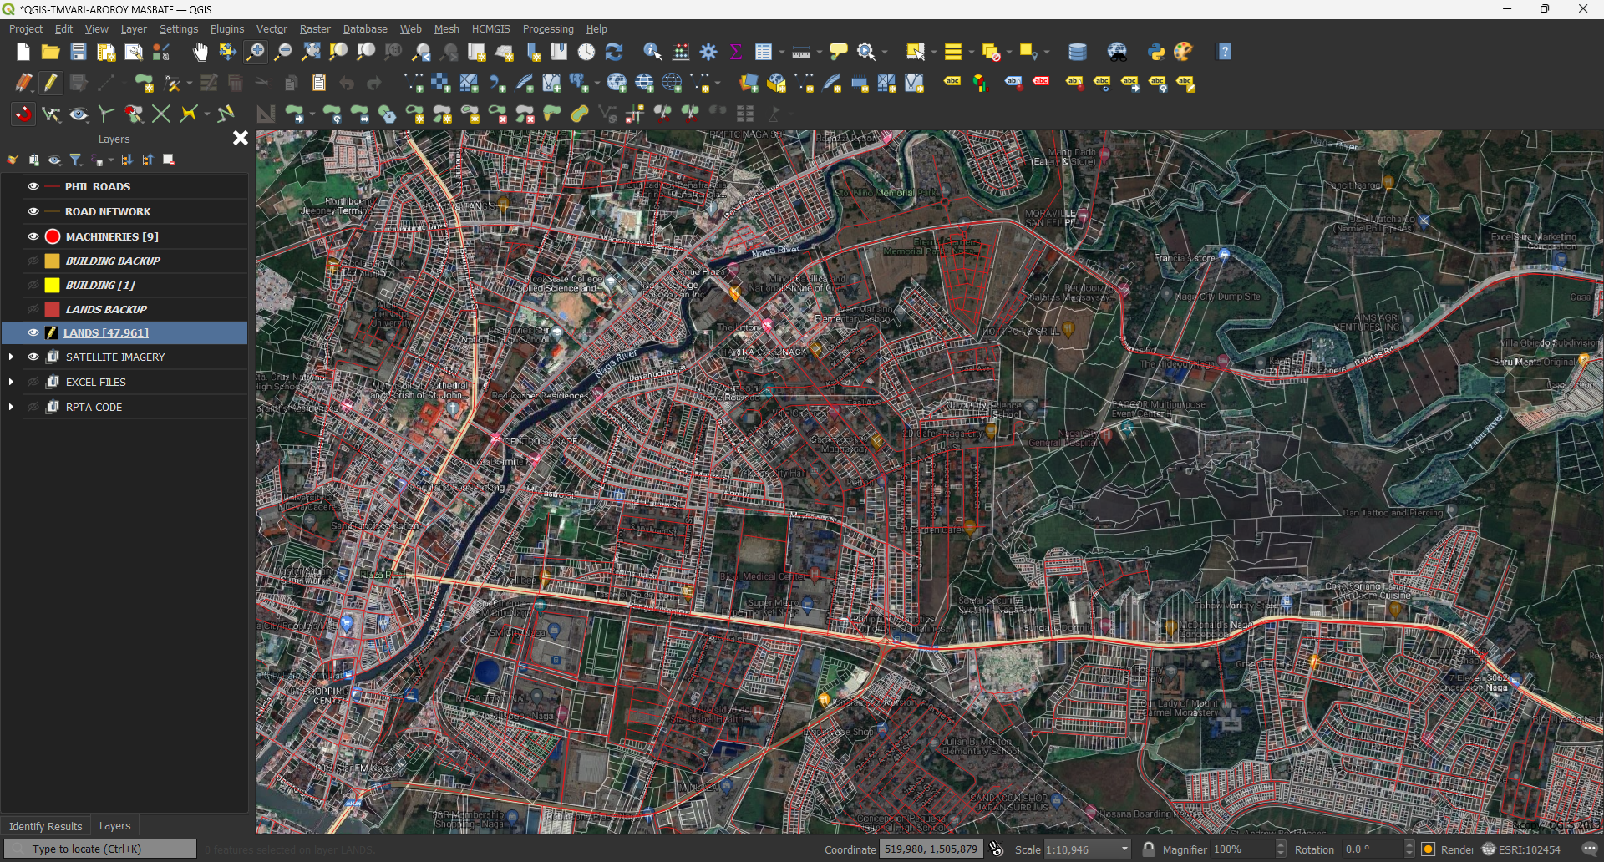Click BUILDING [1] yellow swatch
This screenshot has width=1604, height=862.
click(x=52, y=285)
